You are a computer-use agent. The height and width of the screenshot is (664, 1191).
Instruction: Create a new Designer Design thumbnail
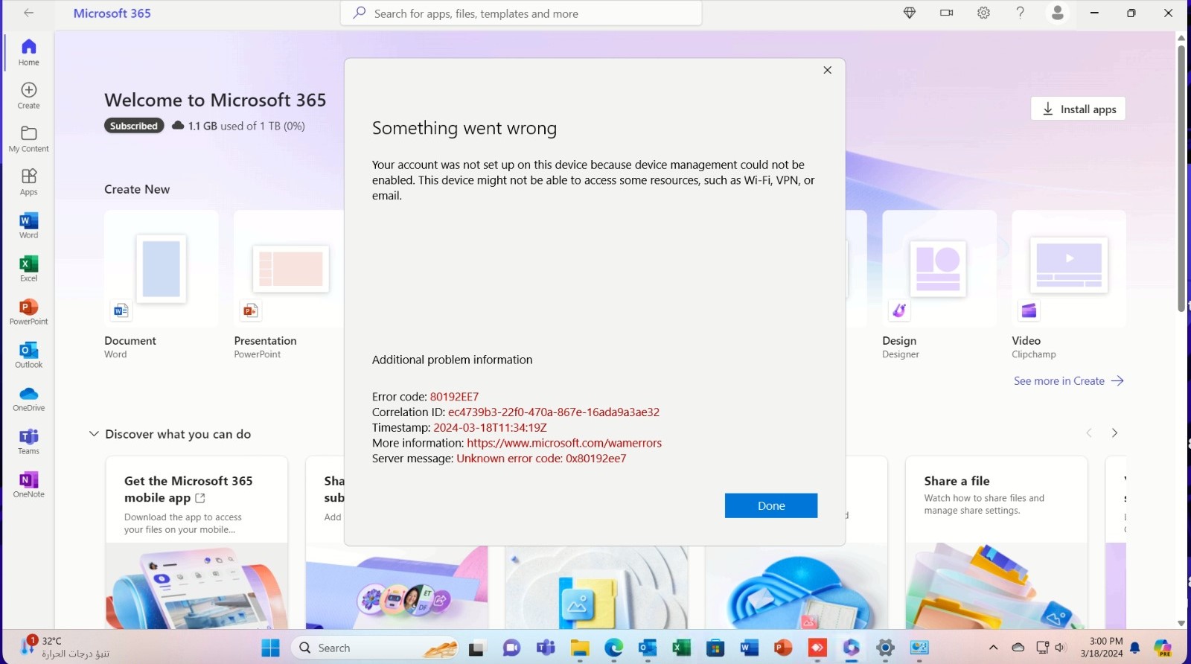point(939,269)
